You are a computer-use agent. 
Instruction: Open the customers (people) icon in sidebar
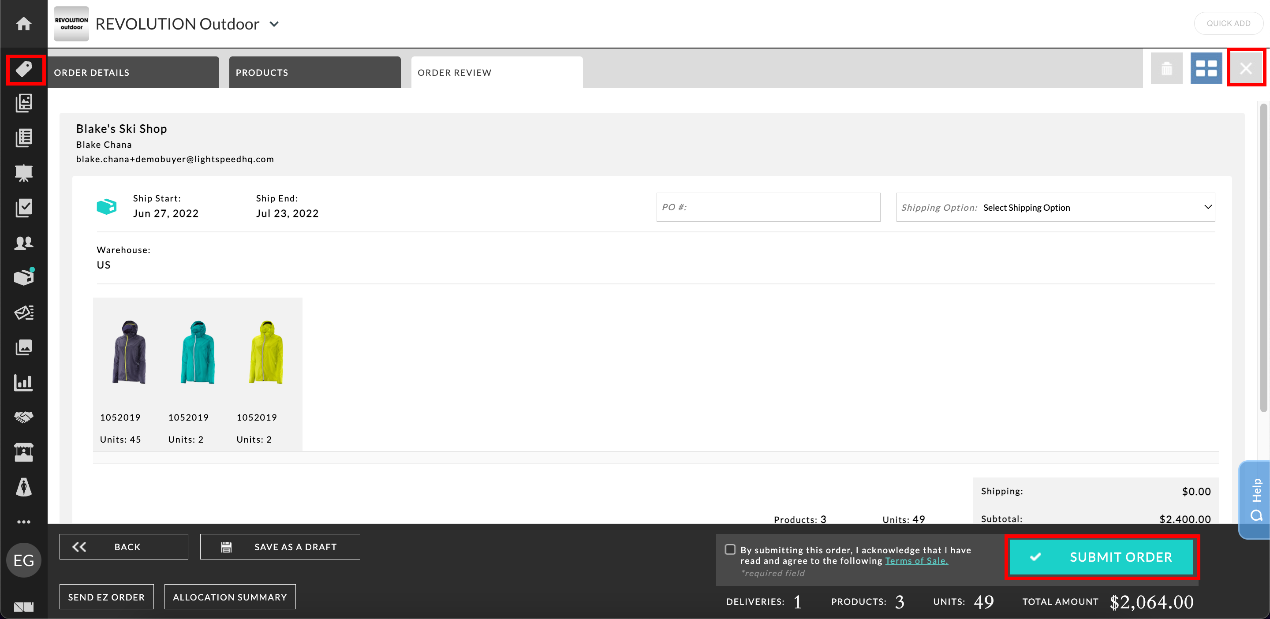click(x=24, y=242)
